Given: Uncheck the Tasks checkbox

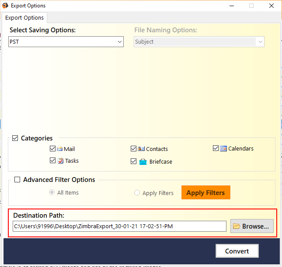Looking at the screenshot, I should [52, 161].
